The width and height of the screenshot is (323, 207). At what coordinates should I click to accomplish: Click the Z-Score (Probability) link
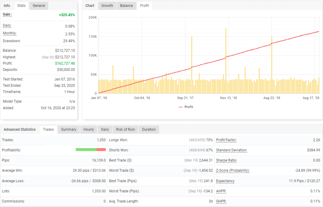(232, 170)
